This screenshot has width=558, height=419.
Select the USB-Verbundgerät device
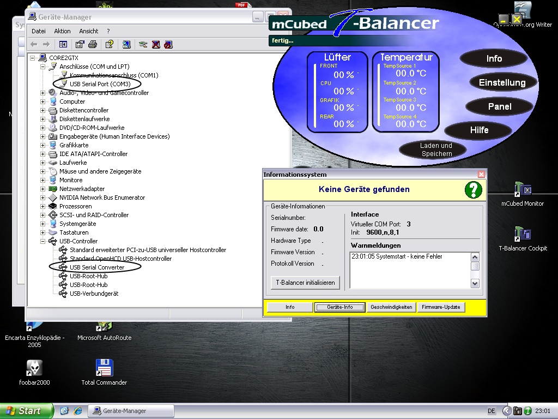pos(94,294)
